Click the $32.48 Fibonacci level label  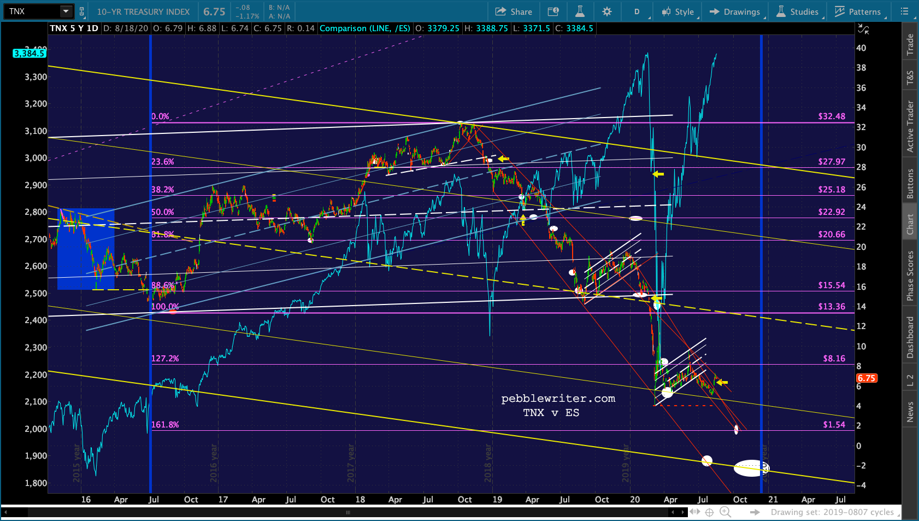pos(832,116)
